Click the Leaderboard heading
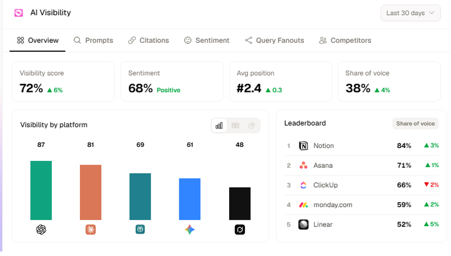 305,123
